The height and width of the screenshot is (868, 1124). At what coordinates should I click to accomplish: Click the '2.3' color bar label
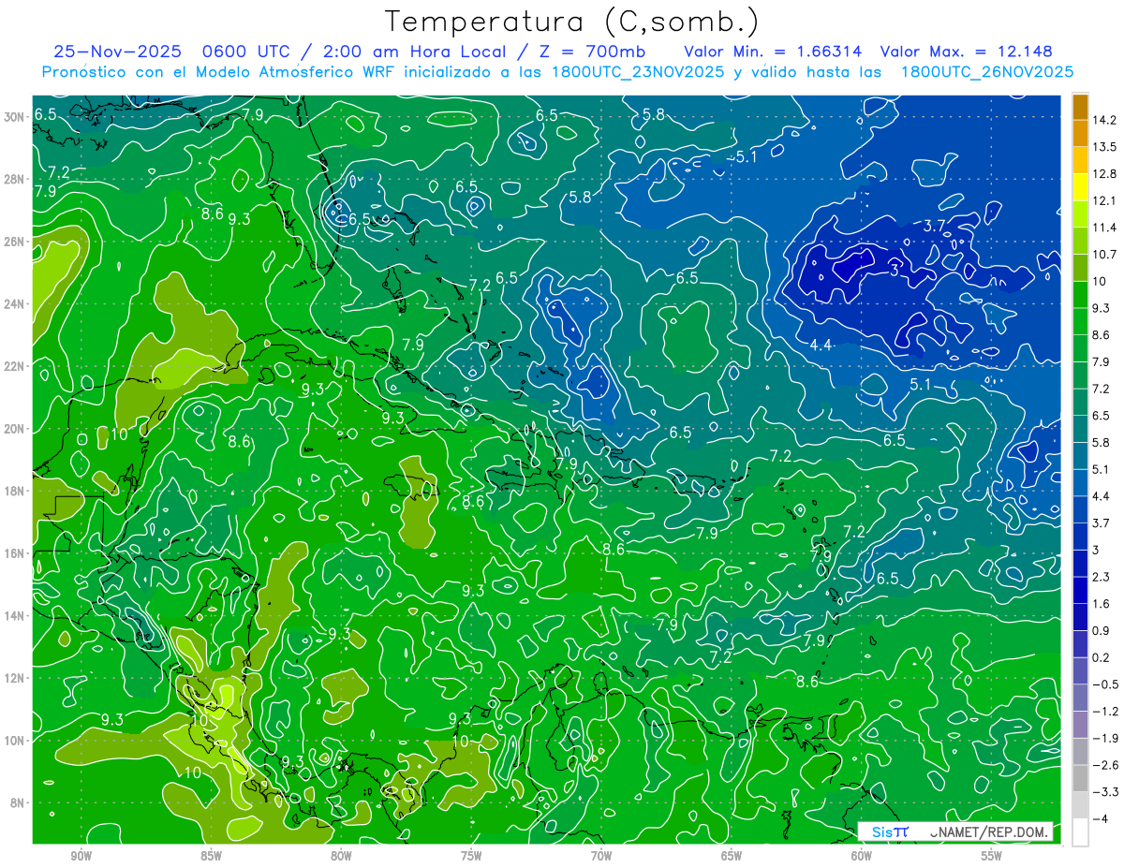point(1102,577)
